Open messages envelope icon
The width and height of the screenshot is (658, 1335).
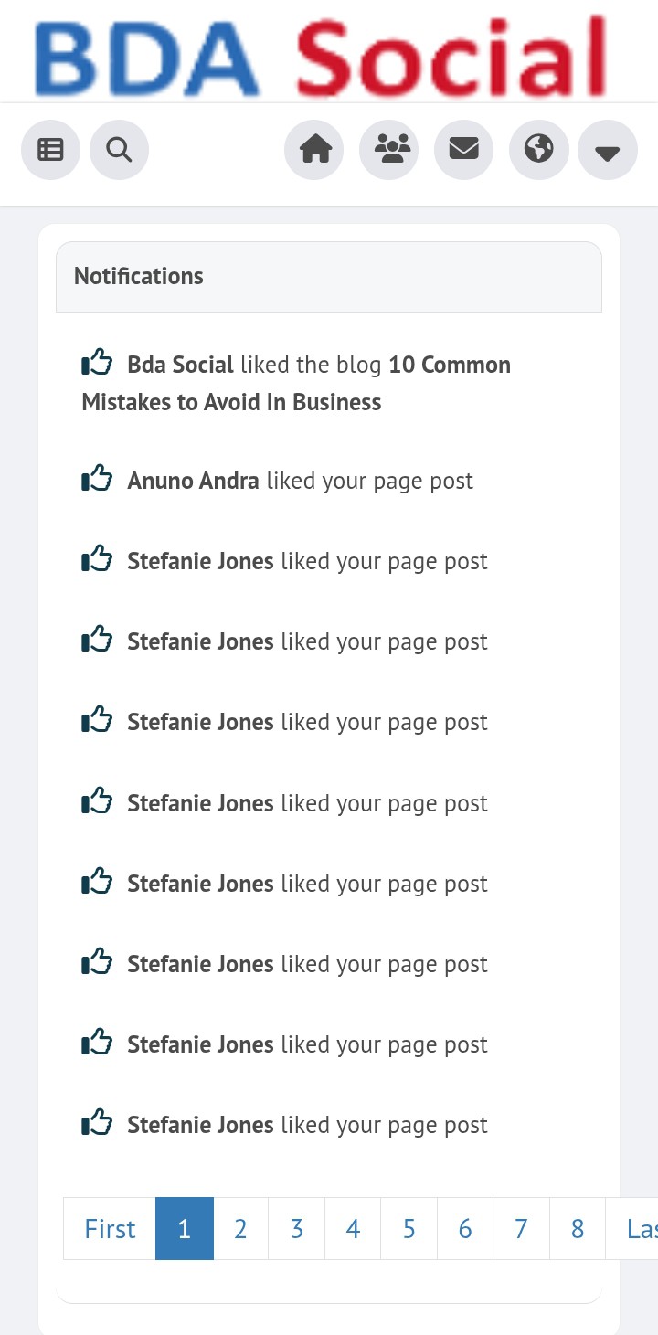tap(464, 149)
